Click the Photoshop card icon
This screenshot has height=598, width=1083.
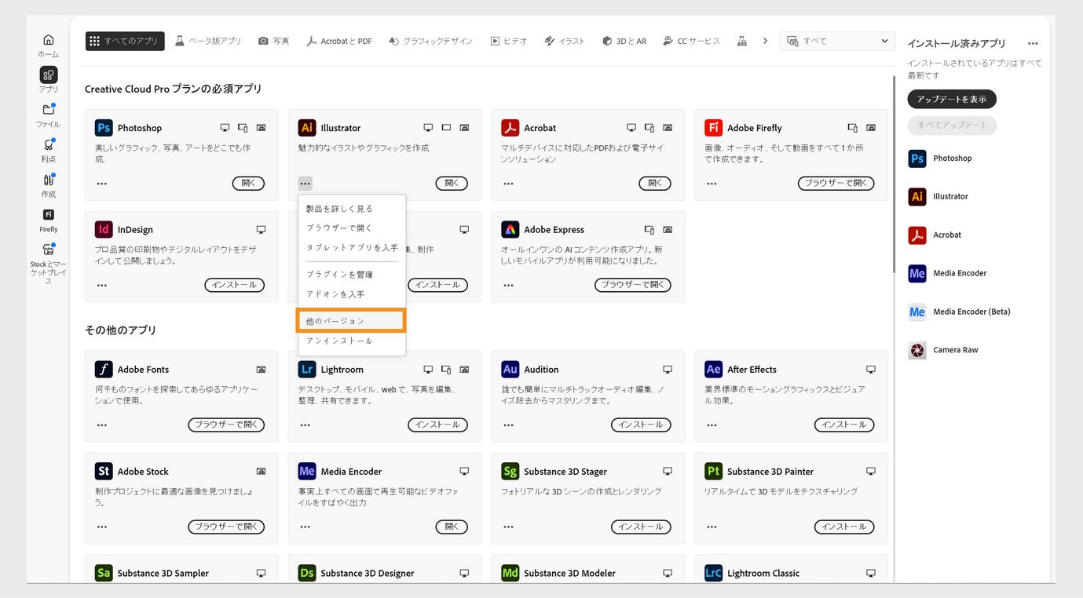tap(104, 128)
